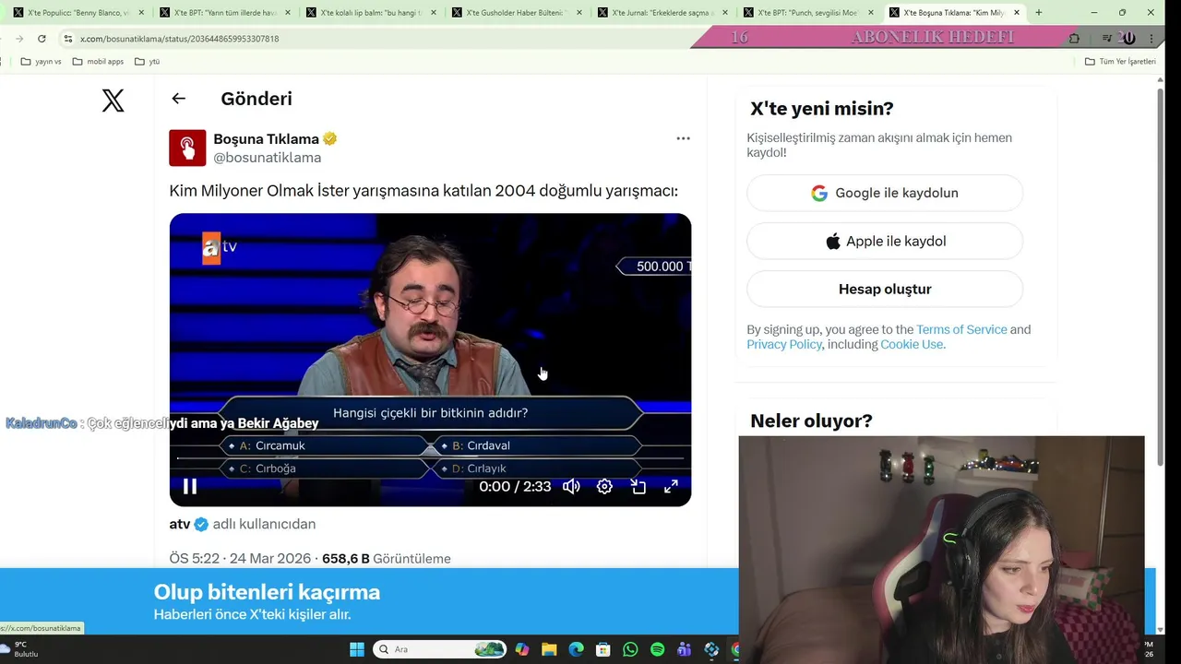Expand "Tüm Yer İşaretleri" bookmarks folder
The height and width of the screenshot is (664, 1181).
pos(1120,62)
